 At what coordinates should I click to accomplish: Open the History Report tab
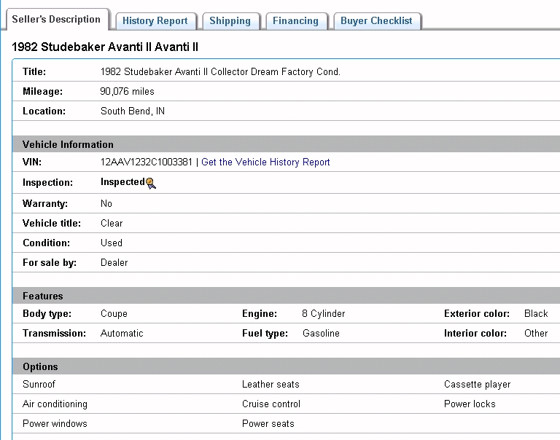(x=155, y=21)
